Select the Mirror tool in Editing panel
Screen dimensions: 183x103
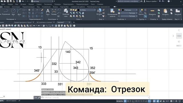tap(33, 13)
